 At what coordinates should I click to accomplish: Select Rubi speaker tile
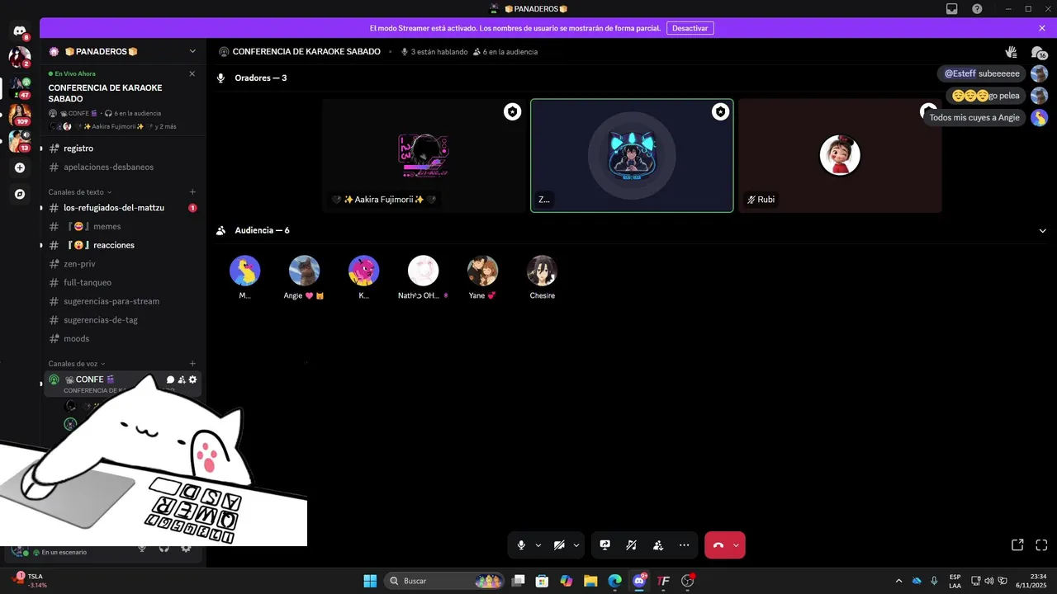coord(840,156)
